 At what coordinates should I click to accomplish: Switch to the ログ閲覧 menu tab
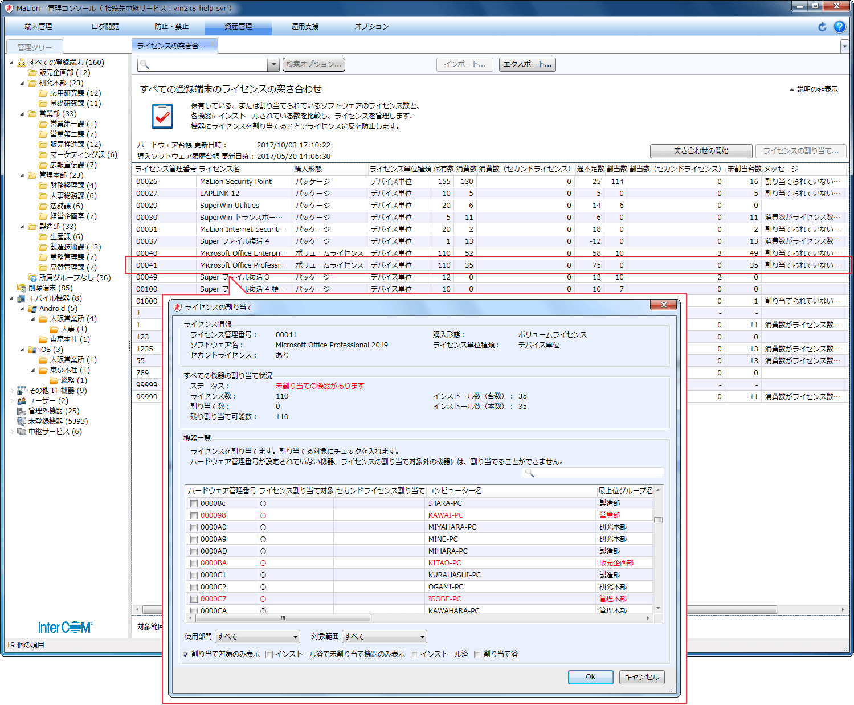pyautogui.click(x=105, y=27)
